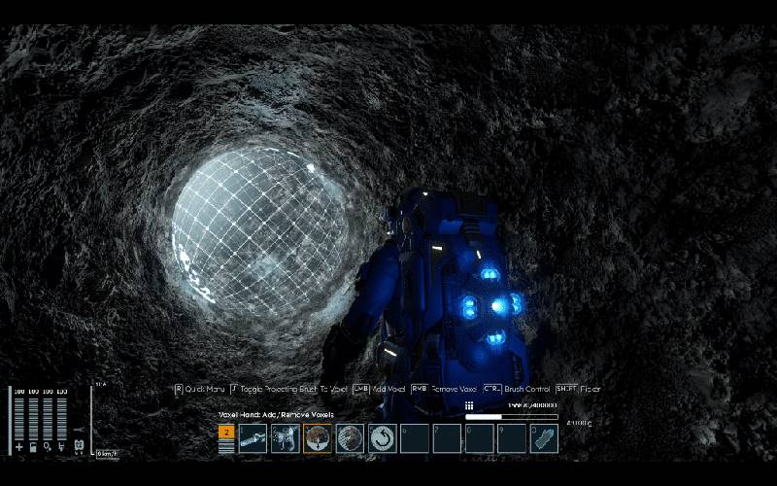Click the inventory capacity progress bar
777x486 pixels.
click(x=511, y=417)
